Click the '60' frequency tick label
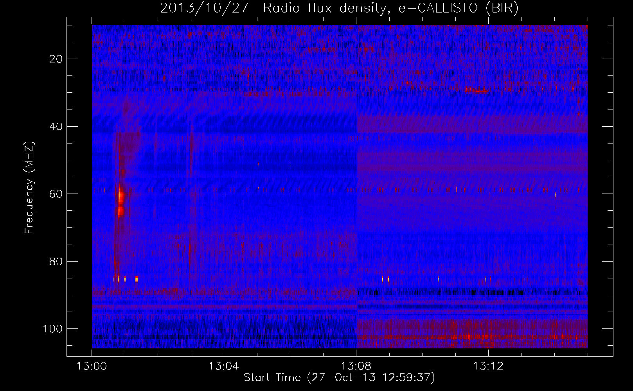This screenshot has height=391, width=633. coord(56,194)
